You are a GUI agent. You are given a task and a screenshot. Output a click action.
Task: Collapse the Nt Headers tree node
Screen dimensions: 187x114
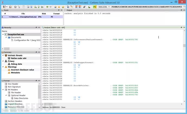tap(3, 90)
